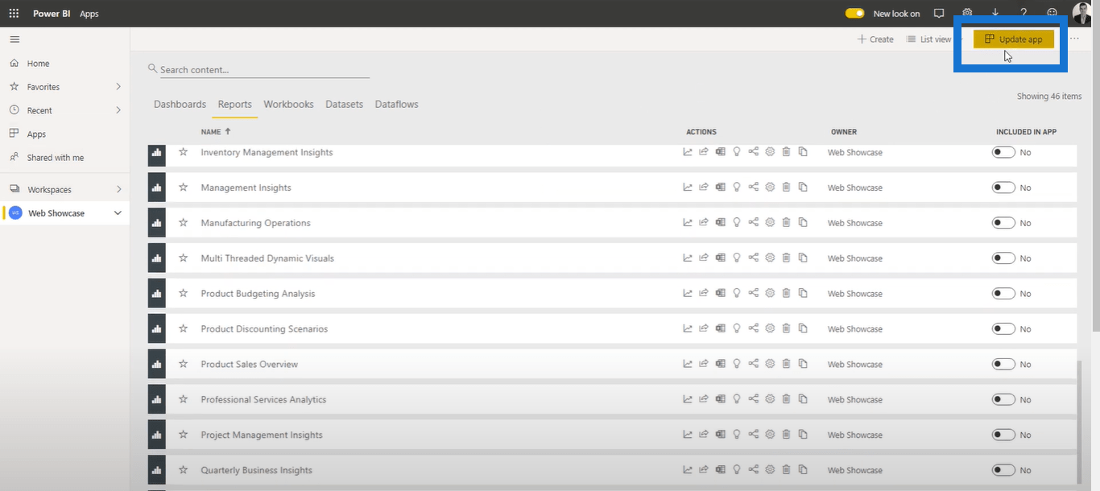Analyze Manufacturing Operations in Excel
The image size is (1100, 491).
pos(721,223)
